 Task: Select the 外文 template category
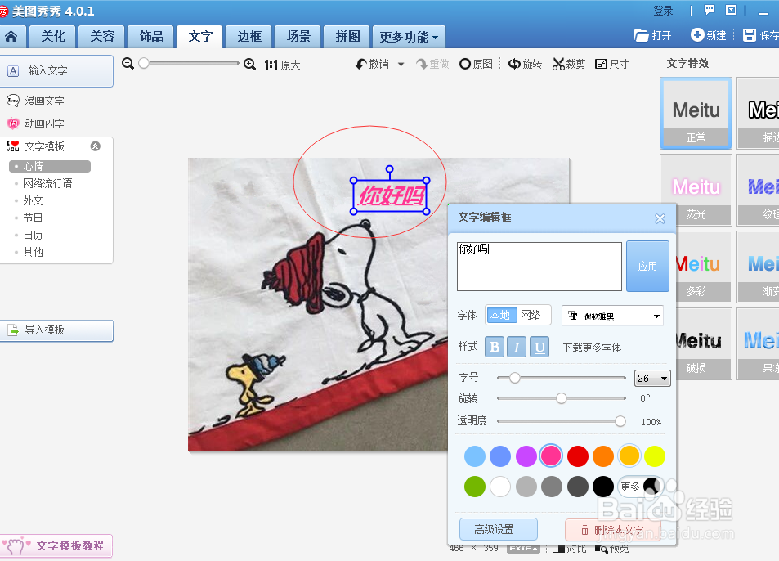pyautogui.click(x=33, y=200)
